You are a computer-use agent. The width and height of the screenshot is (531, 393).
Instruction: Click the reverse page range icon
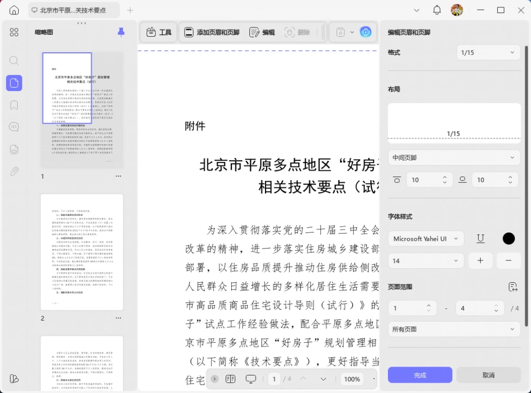pos(513,287)
